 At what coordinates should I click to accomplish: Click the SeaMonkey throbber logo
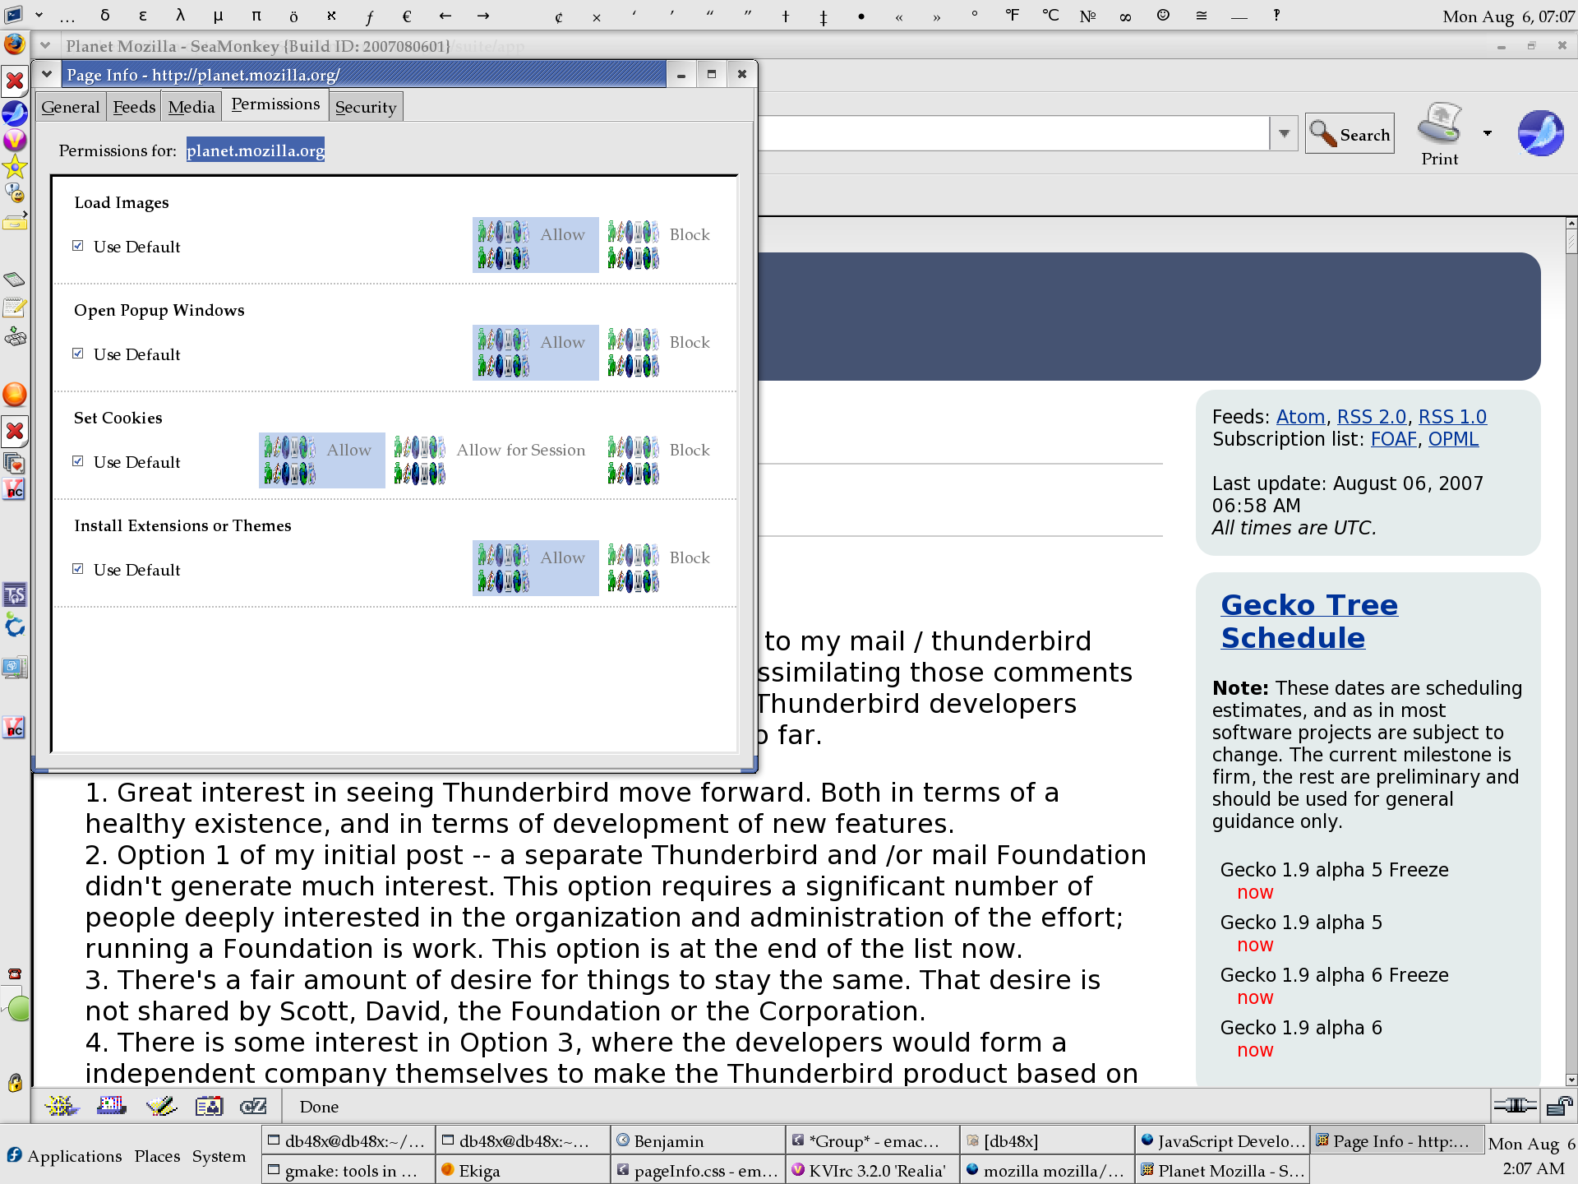[1540, 133]
